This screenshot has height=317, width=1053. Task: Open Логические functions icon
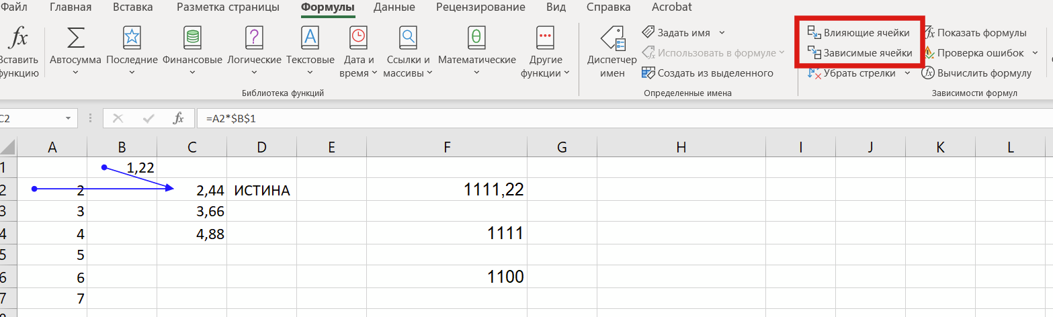coord(254,38)
